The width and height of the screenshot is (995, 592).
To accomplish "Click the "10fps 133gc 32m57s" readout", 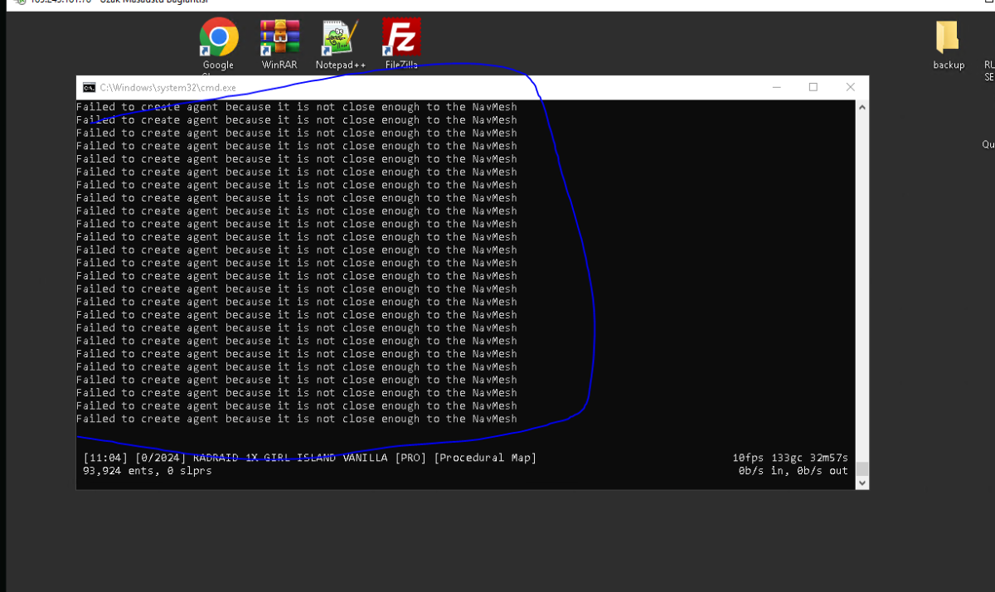I will pyautogui.click(x=789, y=458).
